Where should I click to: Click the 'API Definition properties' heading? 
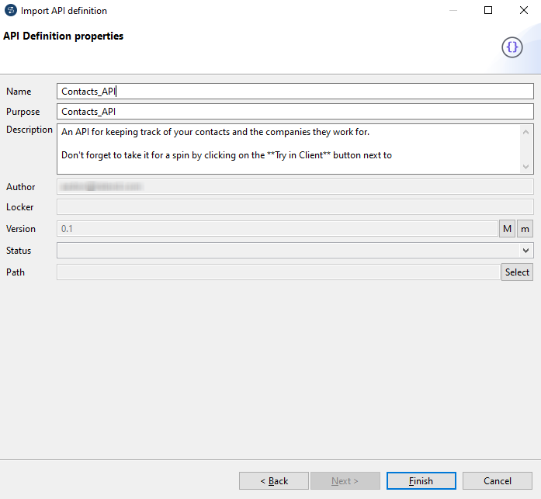point(63,36)
